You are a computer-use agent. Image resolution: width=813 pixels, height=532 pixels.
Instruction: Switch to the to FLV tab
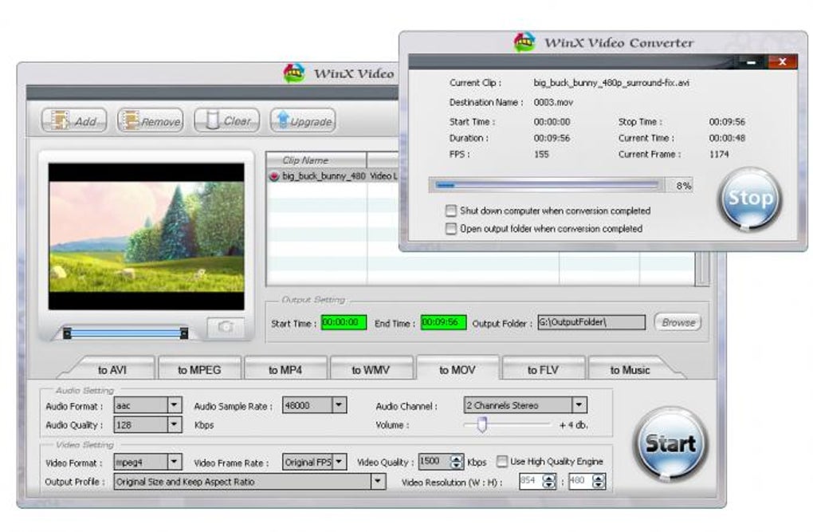click(x=543, y=369)
